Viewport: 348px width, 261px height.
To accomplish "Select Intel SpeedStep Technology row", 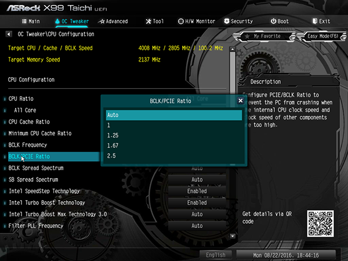I will [x=44, y=191].
